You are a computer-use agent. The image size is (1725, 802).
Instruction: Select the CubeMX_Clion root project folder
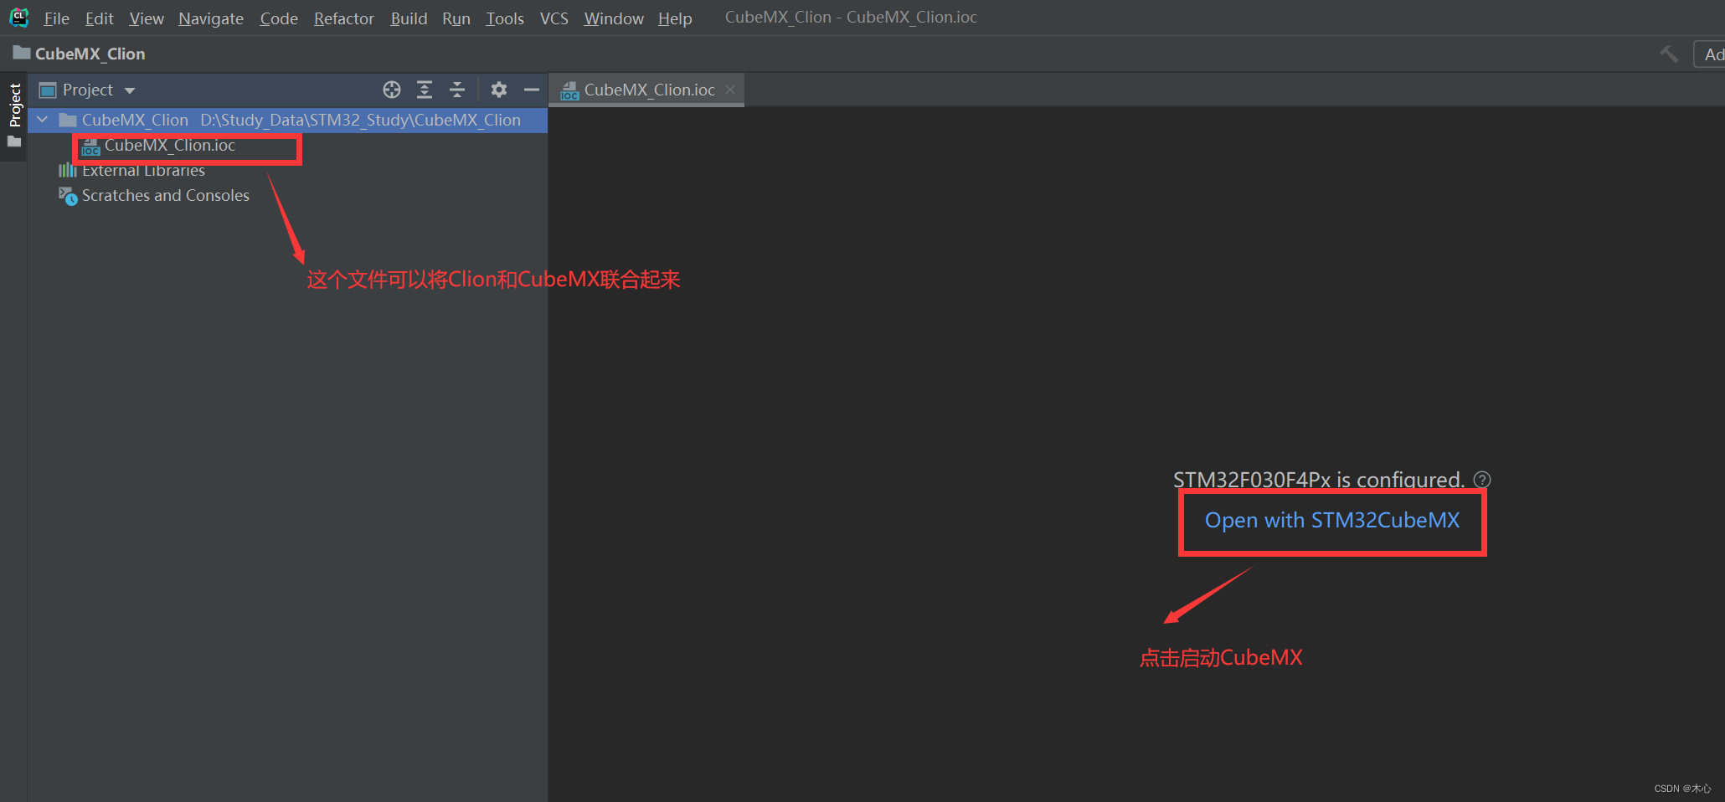coord(288,120)
